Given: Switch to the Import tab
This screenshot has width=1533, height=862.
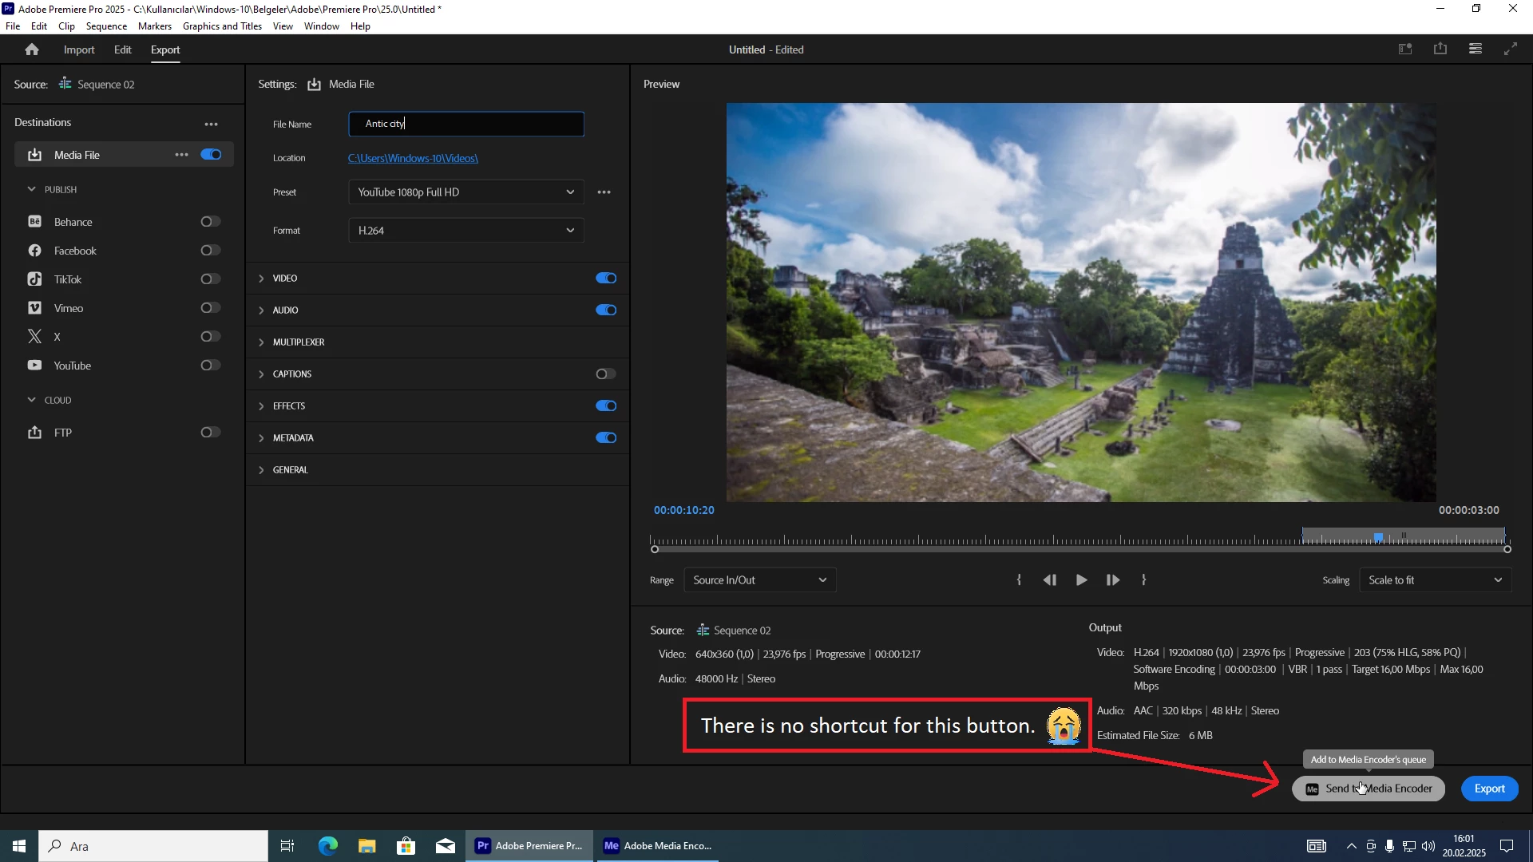Looking at the screenshot, I should 79,49.
